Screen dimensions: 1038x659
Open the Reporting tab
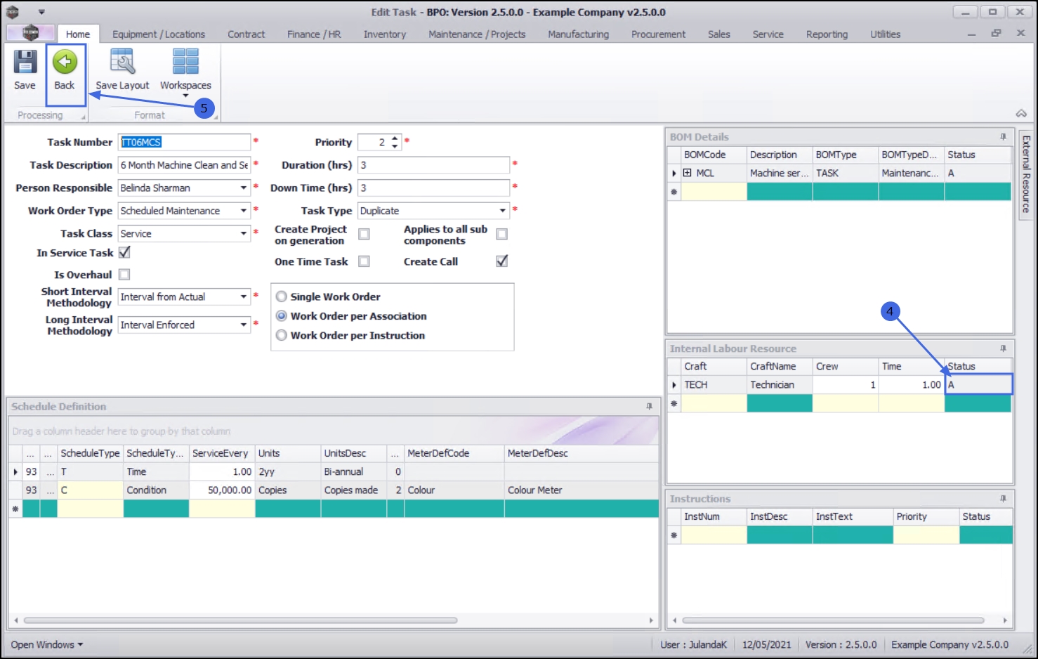point(827,34)
